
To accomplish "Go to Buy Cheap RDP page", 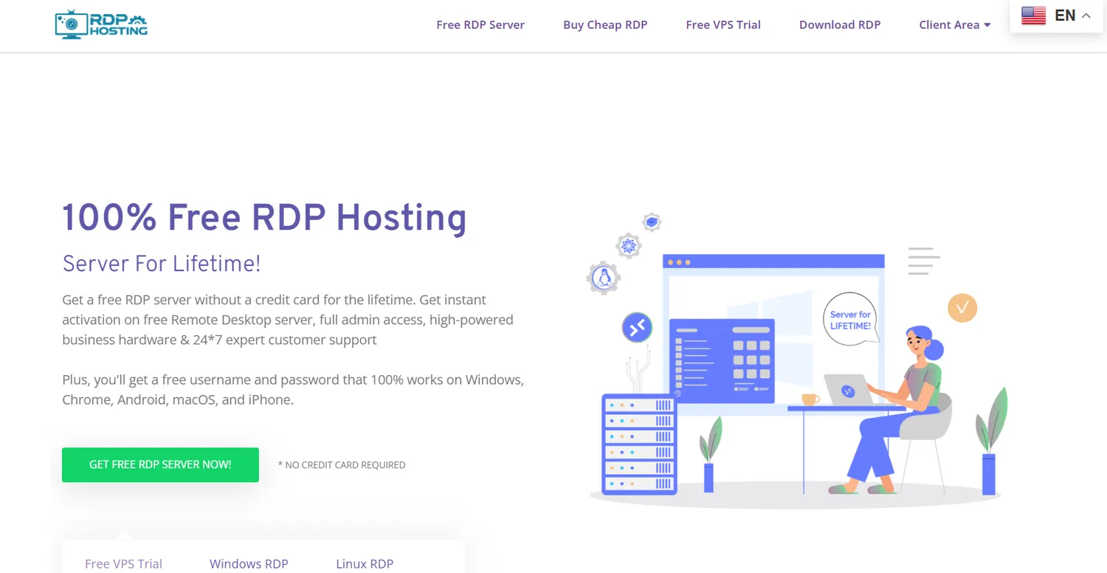I will coord(605,25).
